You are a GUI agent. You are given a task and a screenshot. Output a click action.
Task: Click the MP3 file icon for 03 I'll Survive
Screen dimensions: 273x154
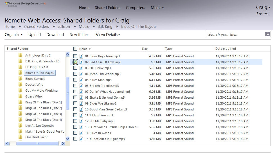coord(81,68)
